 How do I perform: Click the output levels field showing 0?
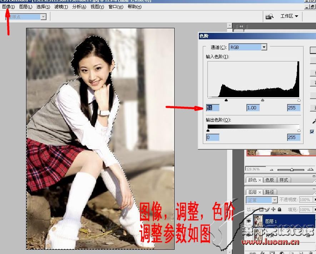coord(212,137)
